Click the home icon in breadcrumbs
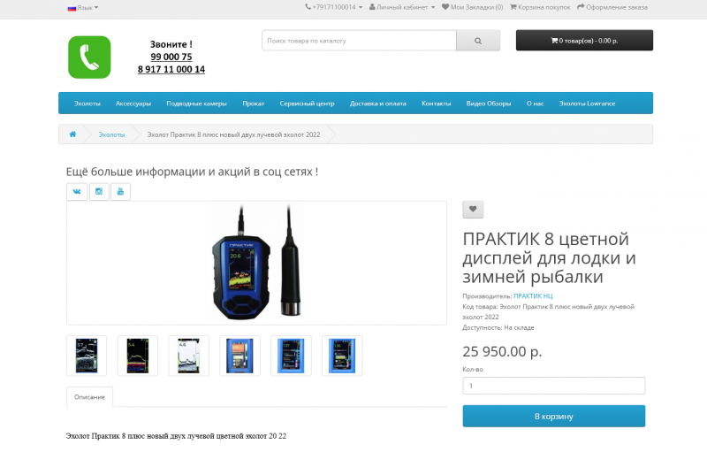Viewport: 707px width, 452px height. coord(72,134)
